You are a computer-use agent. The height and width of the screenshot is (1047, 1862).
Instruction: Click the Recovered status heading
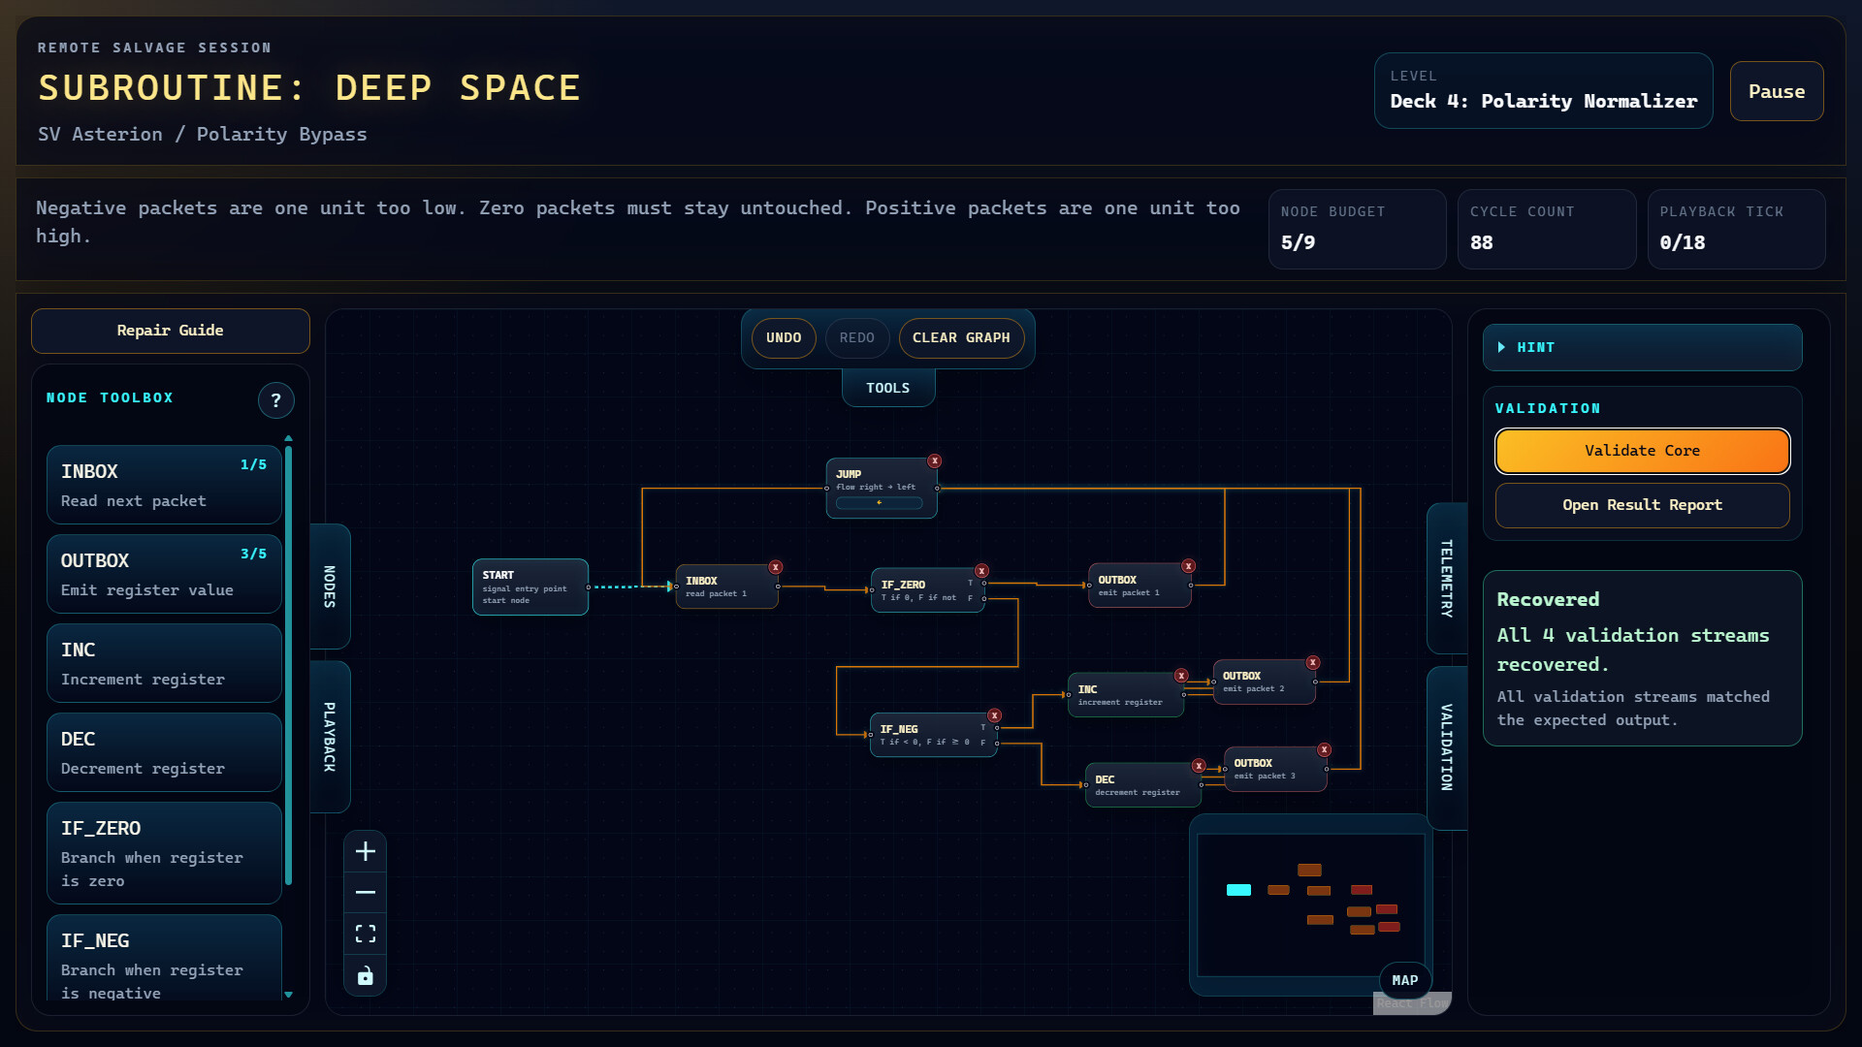(x=1548, y=599)
